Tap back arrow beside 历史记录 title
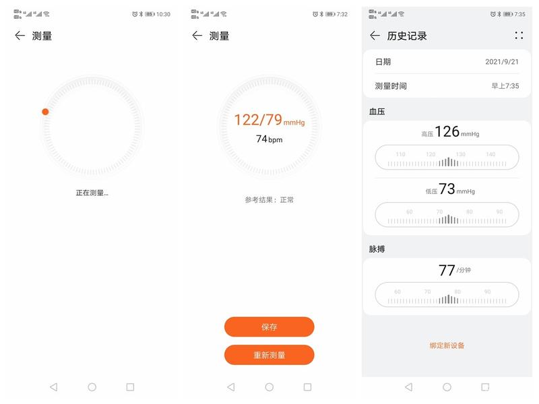 [x=375, y=36]
